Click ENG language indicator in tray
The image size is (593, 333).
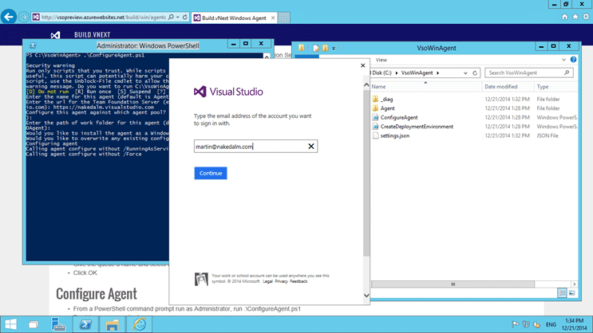point(551,325)
